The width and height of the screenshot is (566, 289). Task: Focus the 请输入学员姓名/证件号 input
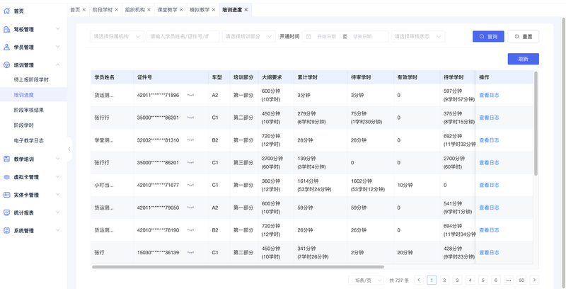pyautogui.click(x=183, y=37)
